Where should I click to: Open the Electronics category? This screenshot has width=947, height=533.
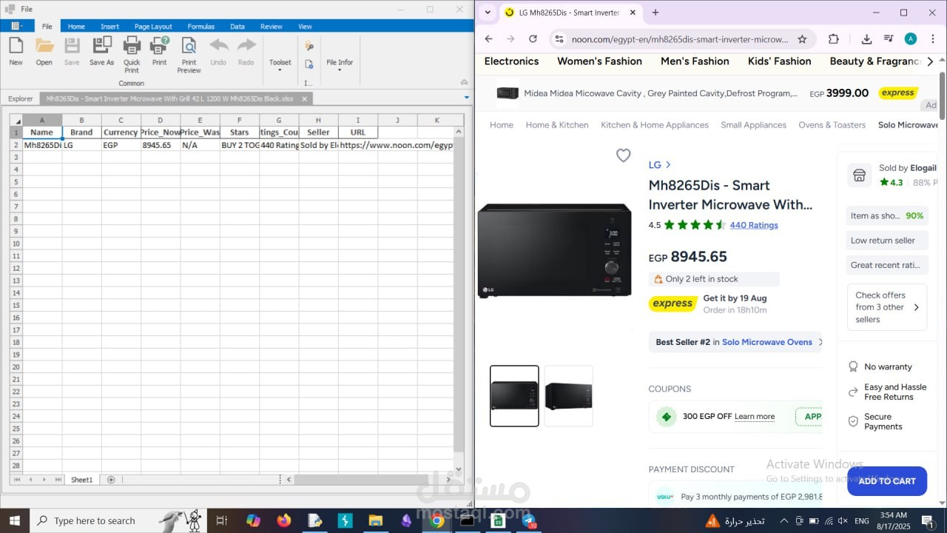point(511,61)
